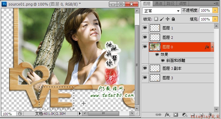Minimize the source01.png document window

click(x=113, y=4)
